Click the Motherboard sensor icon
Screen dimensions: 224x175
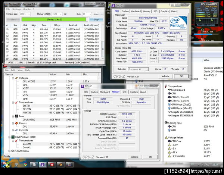point(169,90)
